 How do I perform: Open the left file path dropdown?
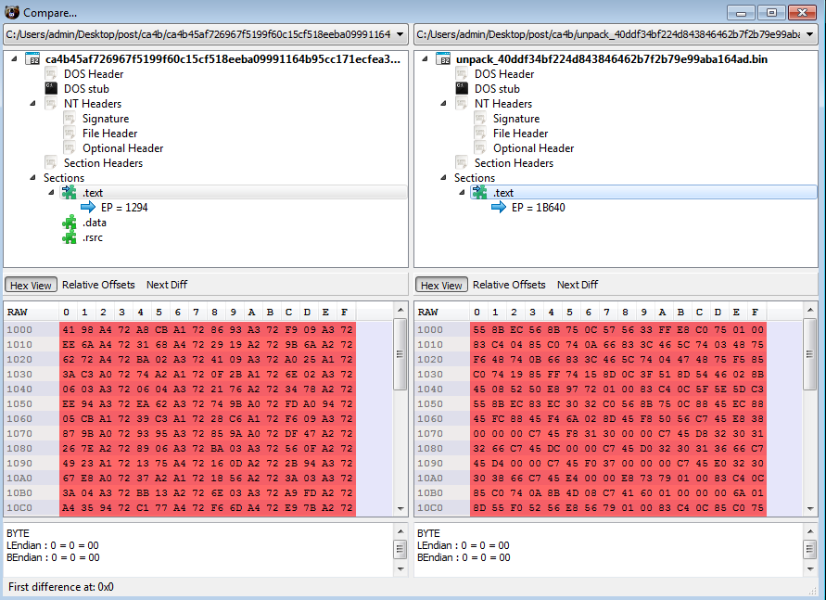point(399,35)
